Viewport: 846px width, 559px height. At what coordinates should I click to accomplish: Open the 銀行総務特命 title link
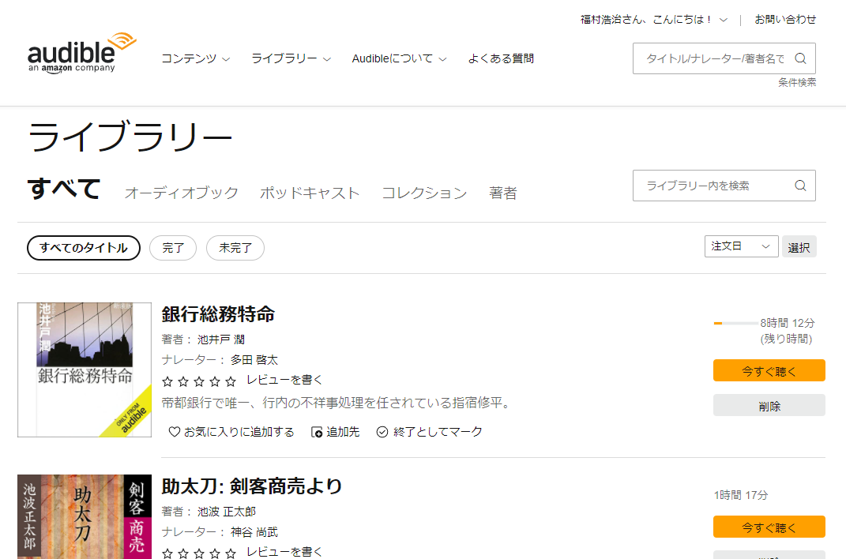(x=218, y=314)
